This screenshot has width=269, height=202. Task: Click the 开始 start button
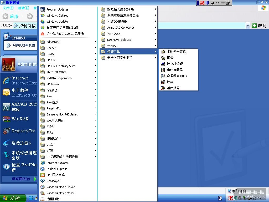pos(12,198)
